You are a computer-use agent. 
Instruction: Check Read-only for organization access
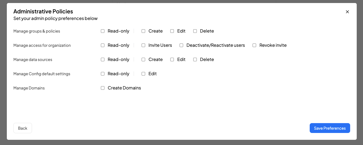click(x=103, y=45)
